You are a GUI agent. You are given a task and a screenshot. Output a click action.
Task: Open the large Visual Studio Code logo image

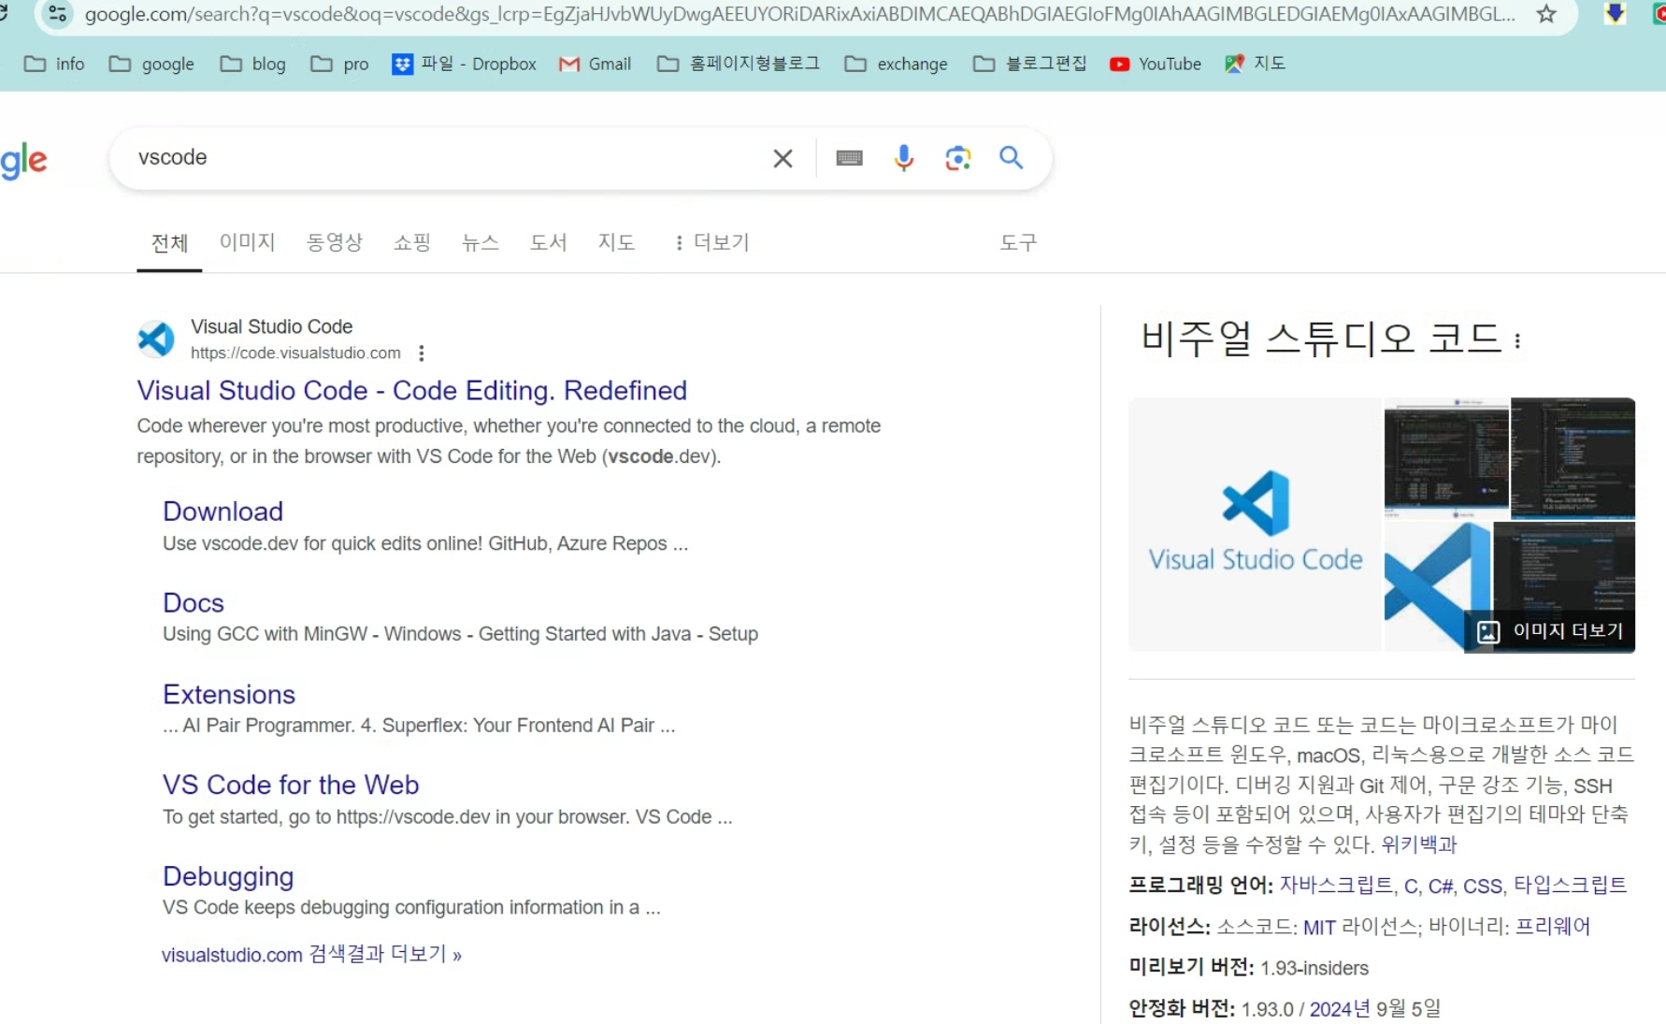coord(1255,524)
